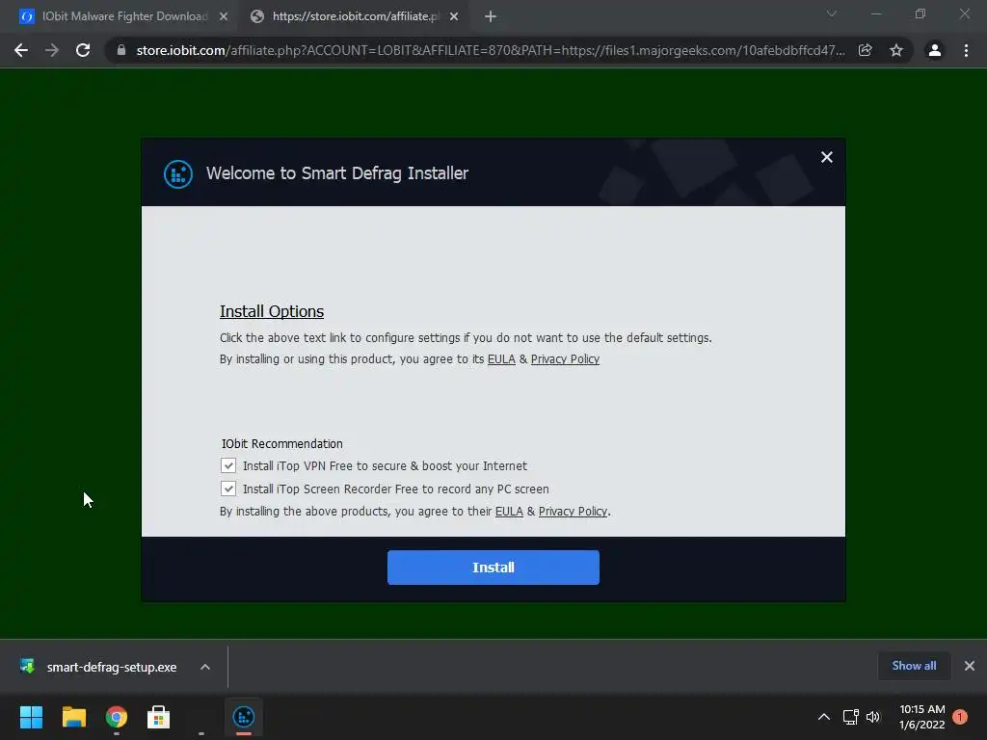Close the Smart Defrag Installer dialog

(826, 157)
